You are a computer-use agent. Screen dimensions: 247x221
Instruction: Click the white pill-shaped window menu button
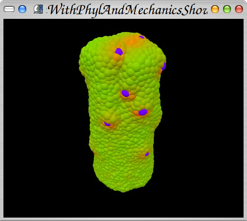coord(9,9)
